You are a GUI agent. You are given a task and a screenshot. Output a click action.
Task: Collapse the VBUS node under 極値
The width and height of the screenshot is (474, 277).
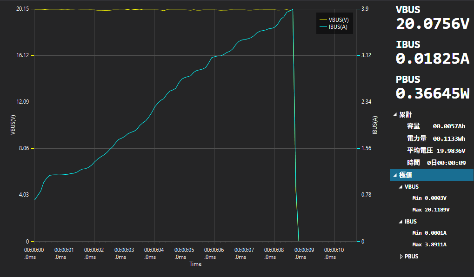[401, 187]
